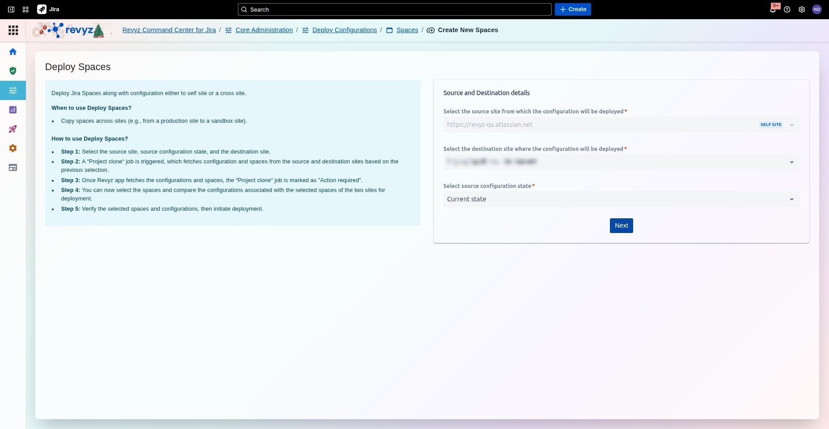829x429 pixels.
Task: Go to the Core Administration breadcrumb
Action: pyautogui.click(x=264, y=30)
